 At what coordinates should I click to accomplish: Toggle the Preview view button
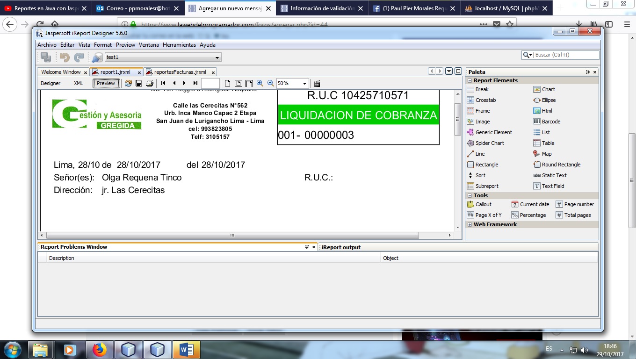pyautogui.click(x=106, y=83)
